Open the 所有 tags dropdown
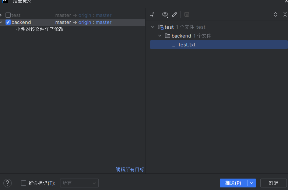This screenshot has width=288, height=190. tap(79, 183)
